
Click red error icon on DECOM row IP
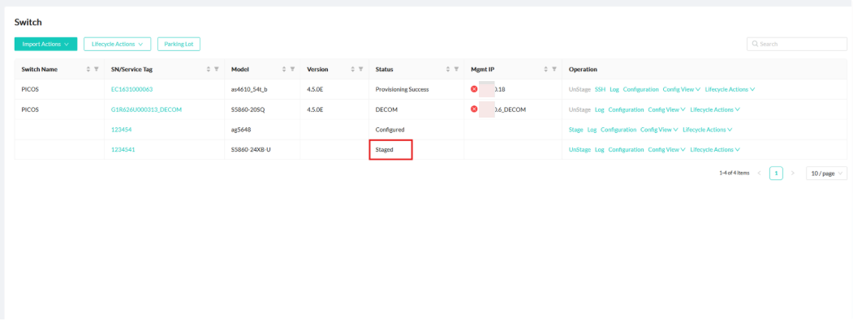click(x=474, y=109)
